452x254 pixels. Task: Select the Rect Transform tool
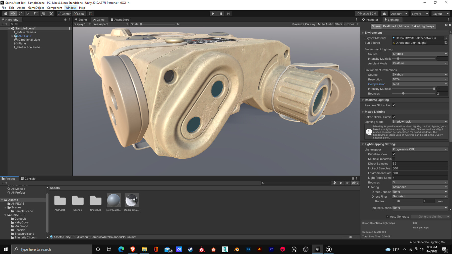point(35,14)
